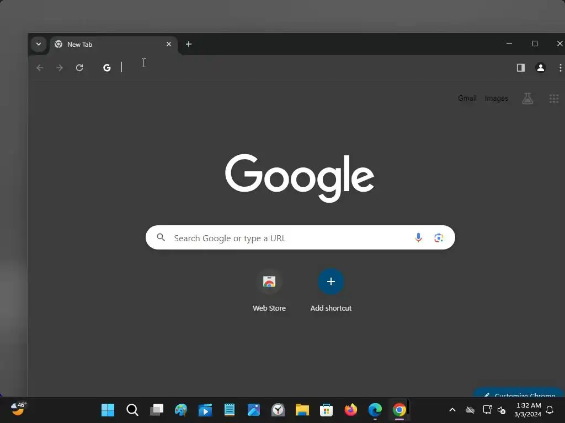Open Search Labs flask icon
This screenshot has width=565, height=423.
[527, 98]
